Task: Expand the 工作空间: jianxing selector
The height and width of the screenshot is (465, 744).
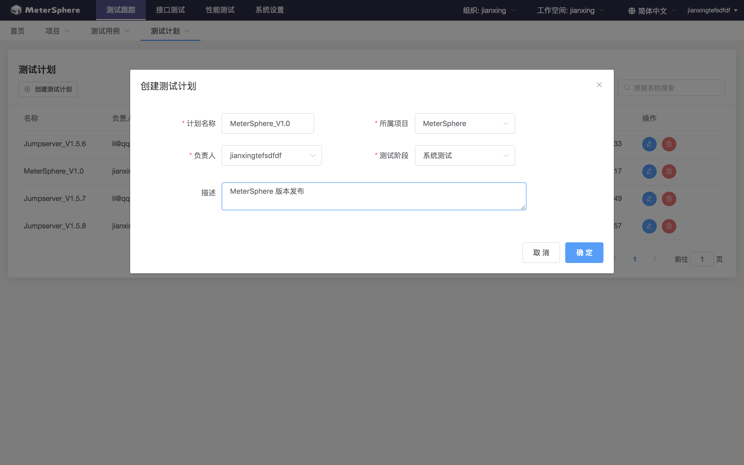Action: [571, 10]
